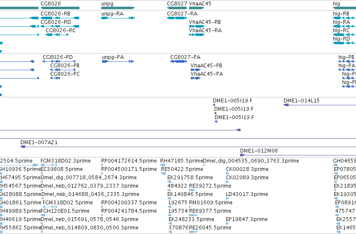Viewport: 356px width, 234px height.
Task: Click Dmel_neb_014688_0436_2335.3prime label
Action: tap(90, 195)
